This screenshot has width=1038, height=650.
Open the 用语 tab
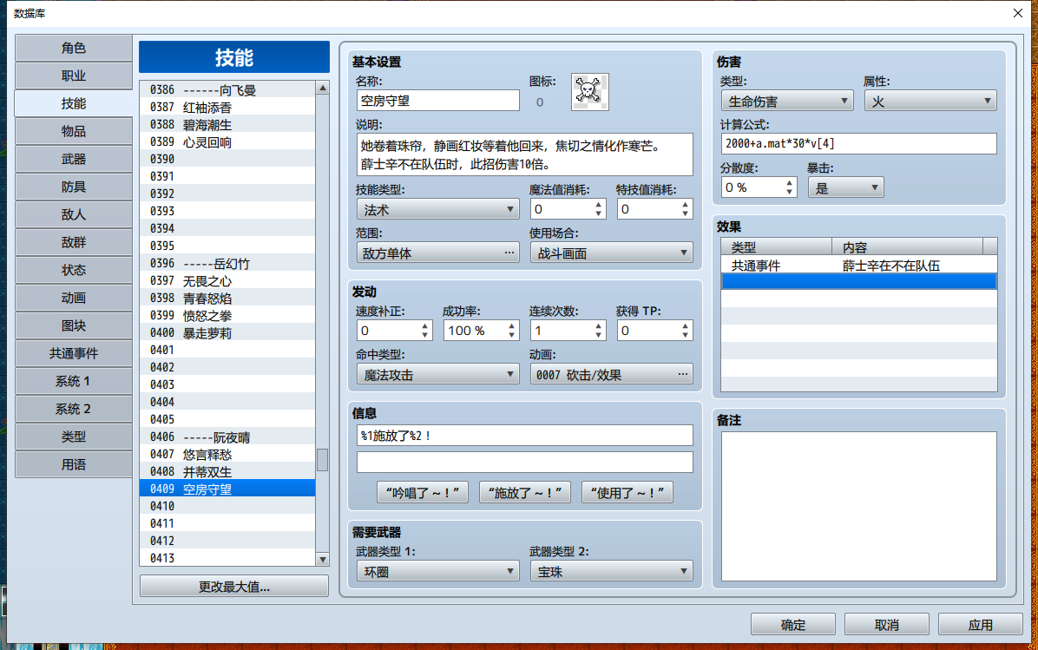(x=74, y=464)
